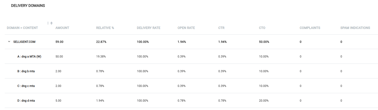
Task: Sort by the COMPLAINTS column header
Action: point(310,28)
